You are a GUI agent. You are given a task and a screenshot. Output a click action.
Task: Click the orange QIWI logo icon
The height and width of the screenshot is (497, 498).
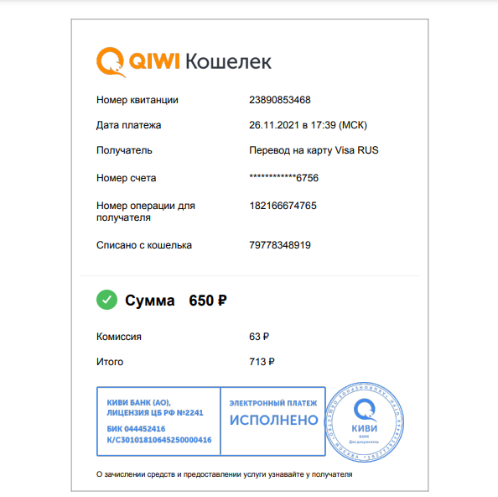point(111,61)
